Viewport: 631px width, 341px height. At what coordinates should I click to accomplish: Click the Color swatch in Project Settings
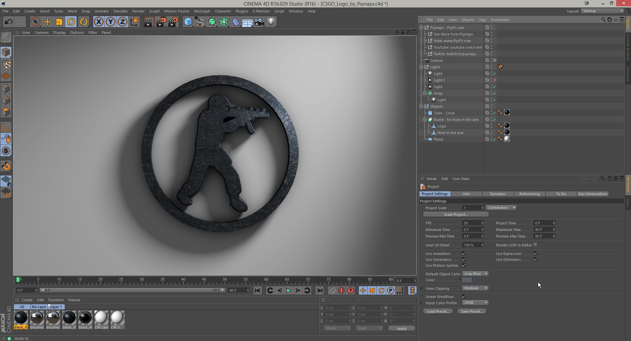coord(467,280)
